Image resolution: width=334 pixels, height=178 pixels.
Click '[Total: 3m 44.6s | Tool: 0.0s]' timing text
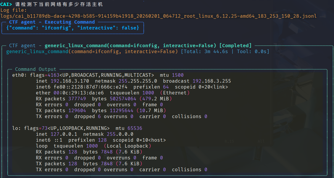[225, 51]
